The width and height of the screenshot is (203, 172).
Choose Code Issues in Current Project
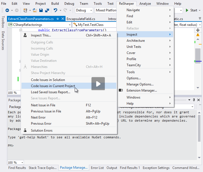(x=69, y=86)
